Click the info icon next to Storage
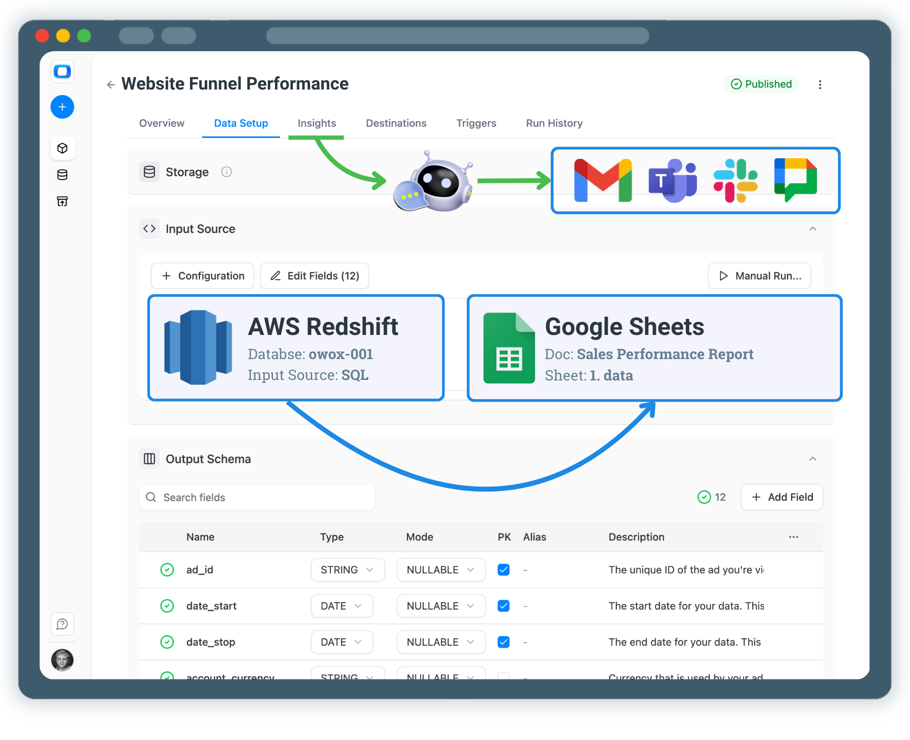 click(227, 172)
